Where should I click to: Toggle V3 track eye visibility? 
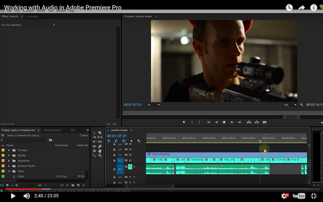(130, 149)
